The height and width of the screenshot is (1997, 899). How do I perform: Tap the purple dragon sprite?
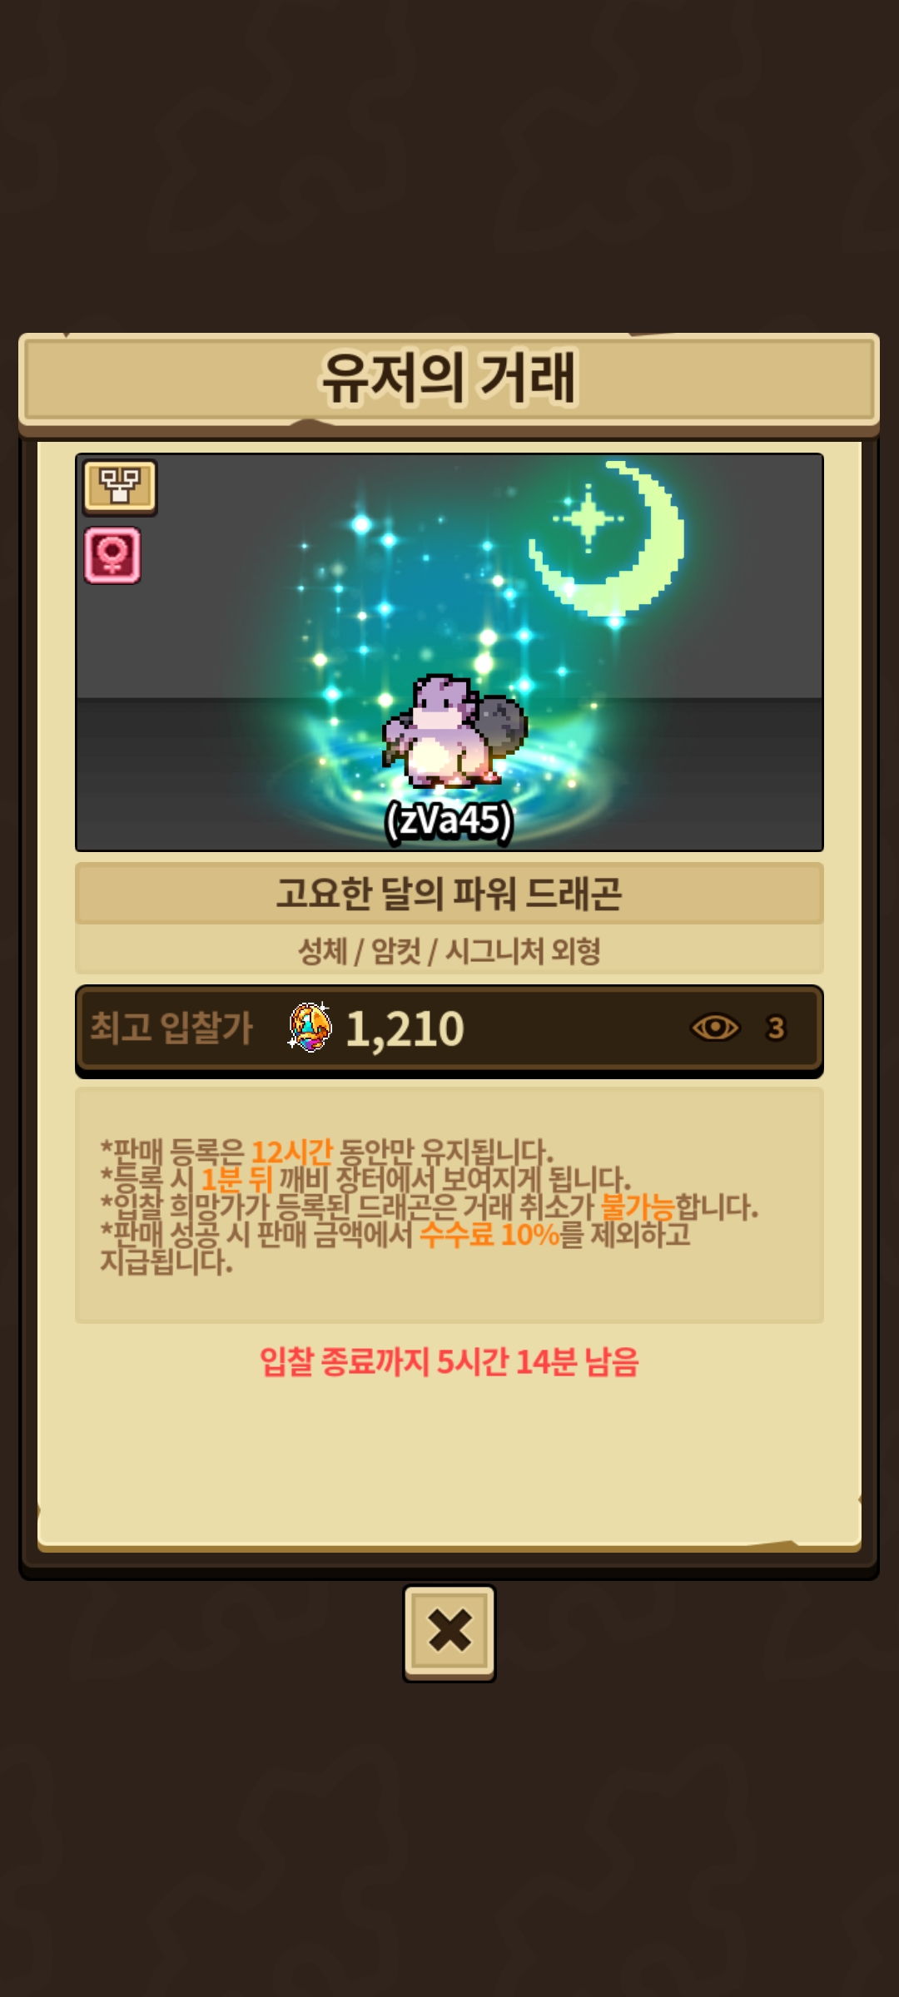coord(454,731)
